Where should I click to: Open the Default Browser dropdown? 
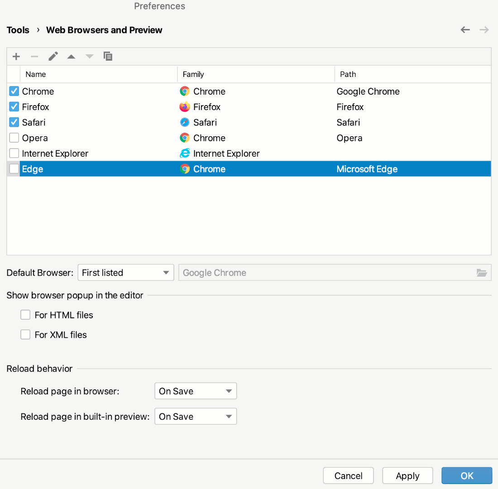(x=125, y=272)
